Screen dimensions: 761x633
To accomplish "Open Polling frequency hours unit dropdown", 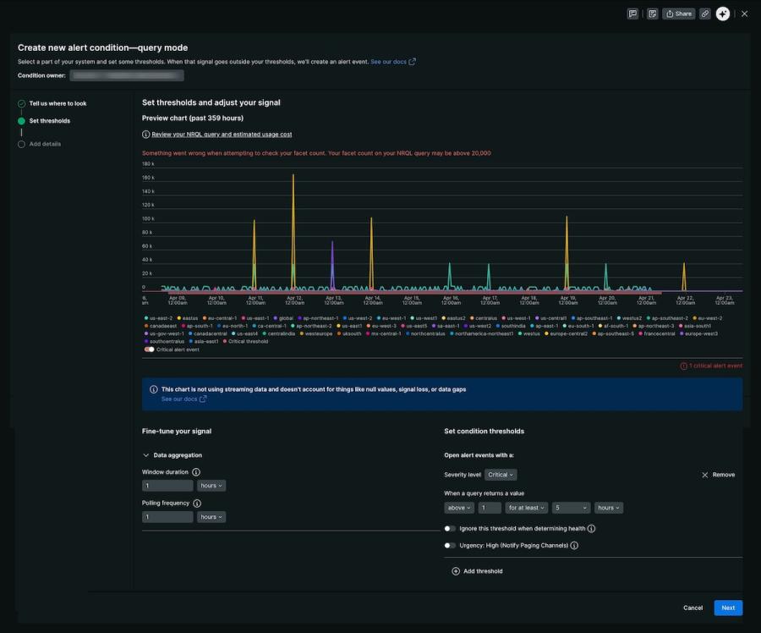I will pyautogui.click(x=211, y=517).
